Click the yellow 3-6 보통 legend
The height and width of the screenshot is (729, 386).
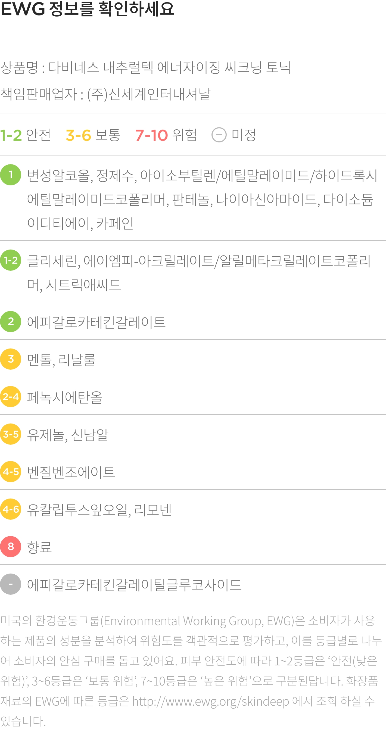click(93, 135)
